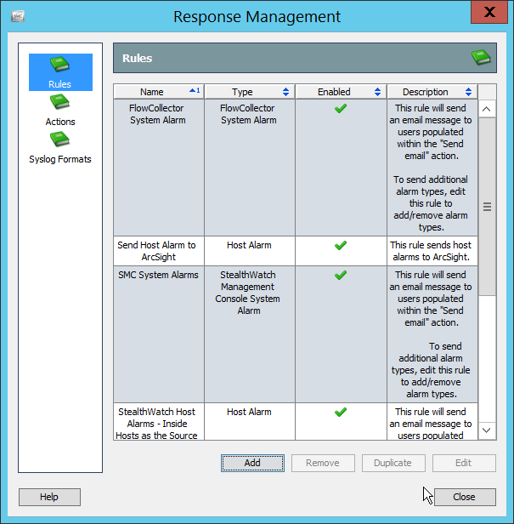Close the dialog with the Close button
Screen dimensions: 514x524
coord(464,497)
